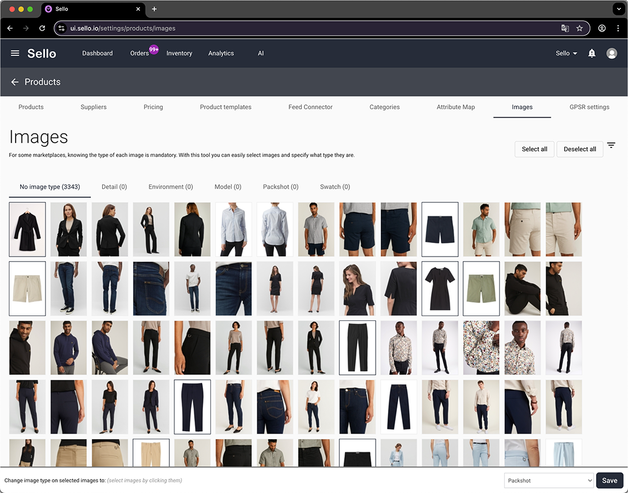Save the image type changes

click(x=609, y=480)
